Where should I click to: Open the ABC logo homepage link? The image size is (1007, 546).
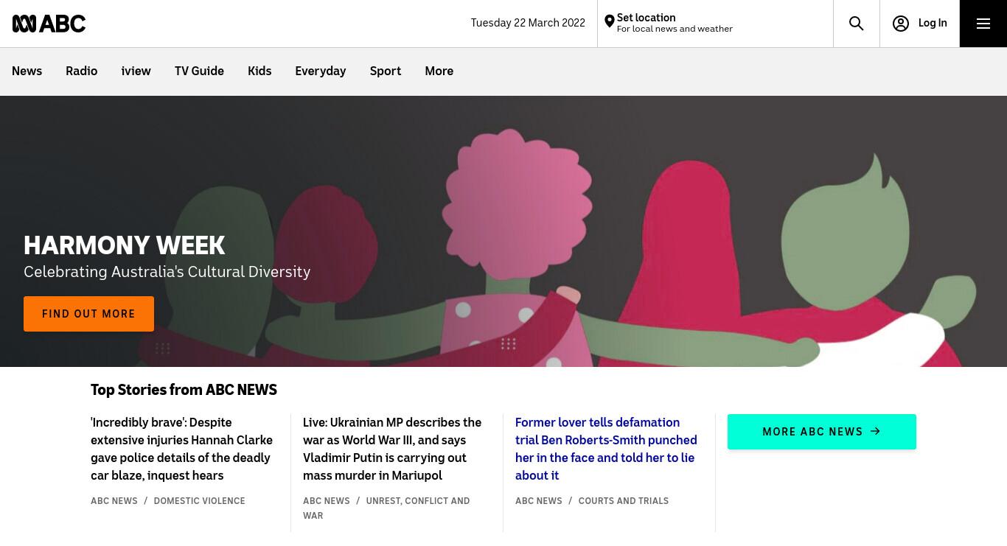click(x=49, y=24)
